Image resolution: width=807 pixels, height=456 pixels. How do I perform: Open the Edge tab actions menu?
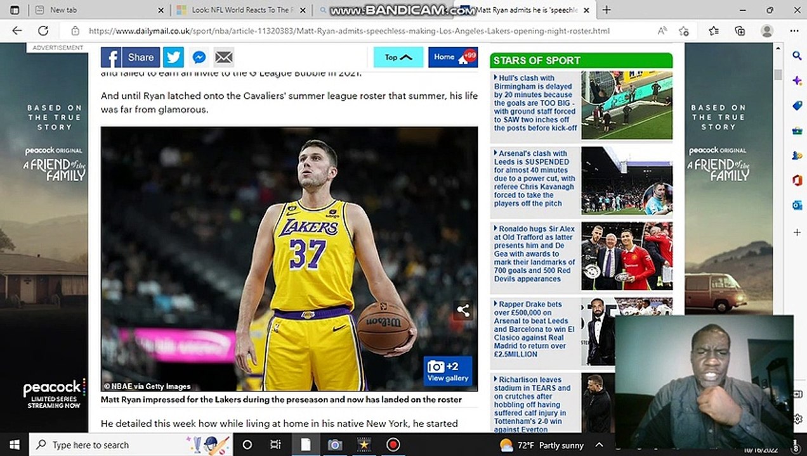[x=15, y=10]
